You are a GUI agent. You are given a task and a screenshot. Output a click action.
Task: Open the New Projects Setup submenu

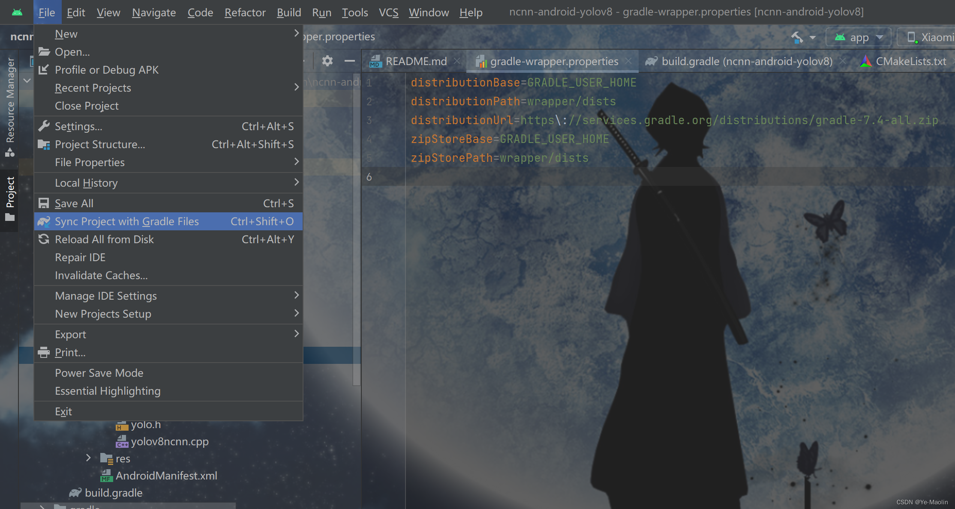pyautogui.click(x=168, y=314)
